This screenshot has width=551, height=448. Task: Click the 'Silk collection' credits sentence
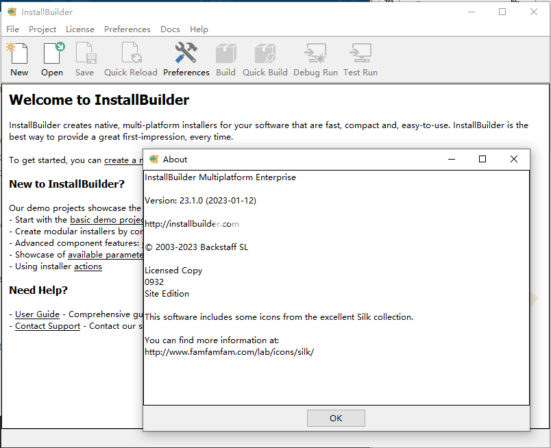pos(279,317)
